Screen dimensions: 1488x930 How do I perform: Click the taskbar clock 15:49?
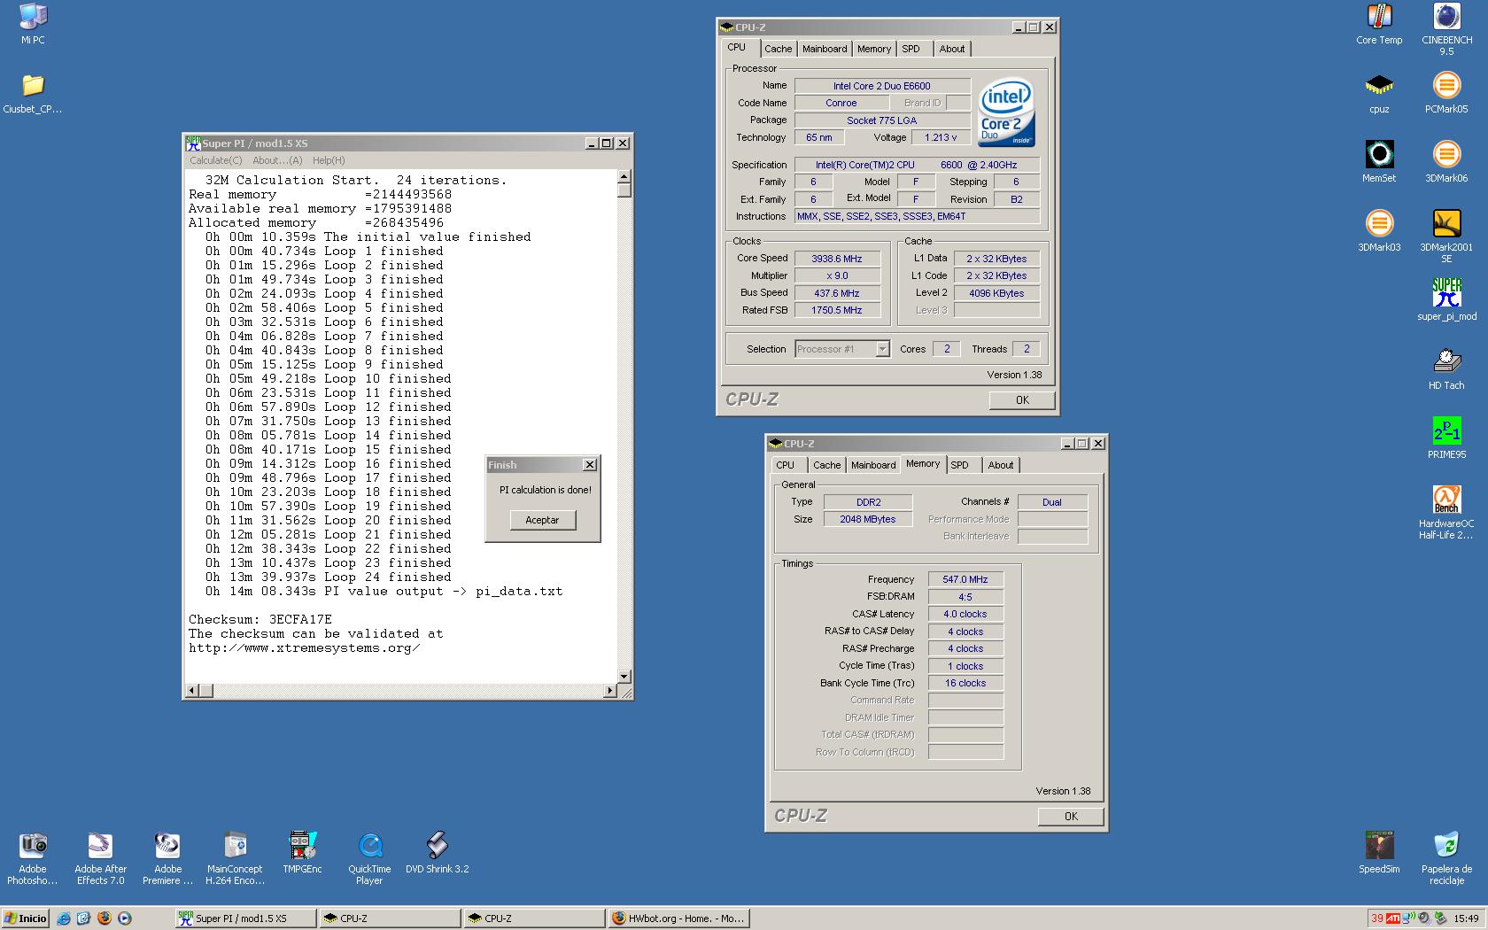click(1466, 918)
